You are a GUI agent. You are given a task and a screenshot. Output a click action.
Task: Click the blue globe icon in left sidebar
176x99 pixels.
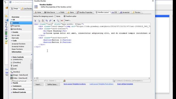pos(6,38)
